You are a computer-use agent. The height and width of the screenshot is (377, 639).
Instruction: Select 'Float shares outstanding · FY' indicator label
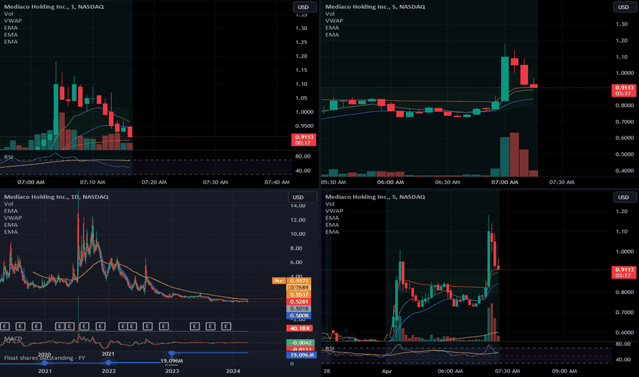tap(45, 358)
